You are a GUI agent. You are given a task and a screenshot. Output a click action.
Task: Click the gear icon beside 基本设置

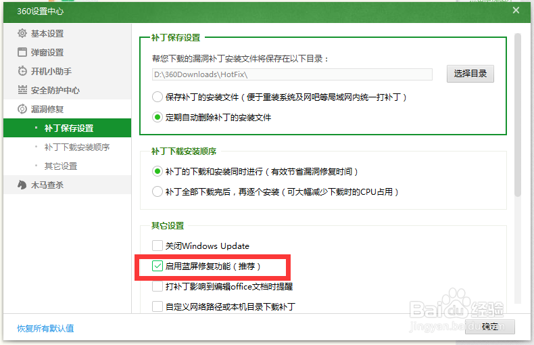[x=22, y=33]
